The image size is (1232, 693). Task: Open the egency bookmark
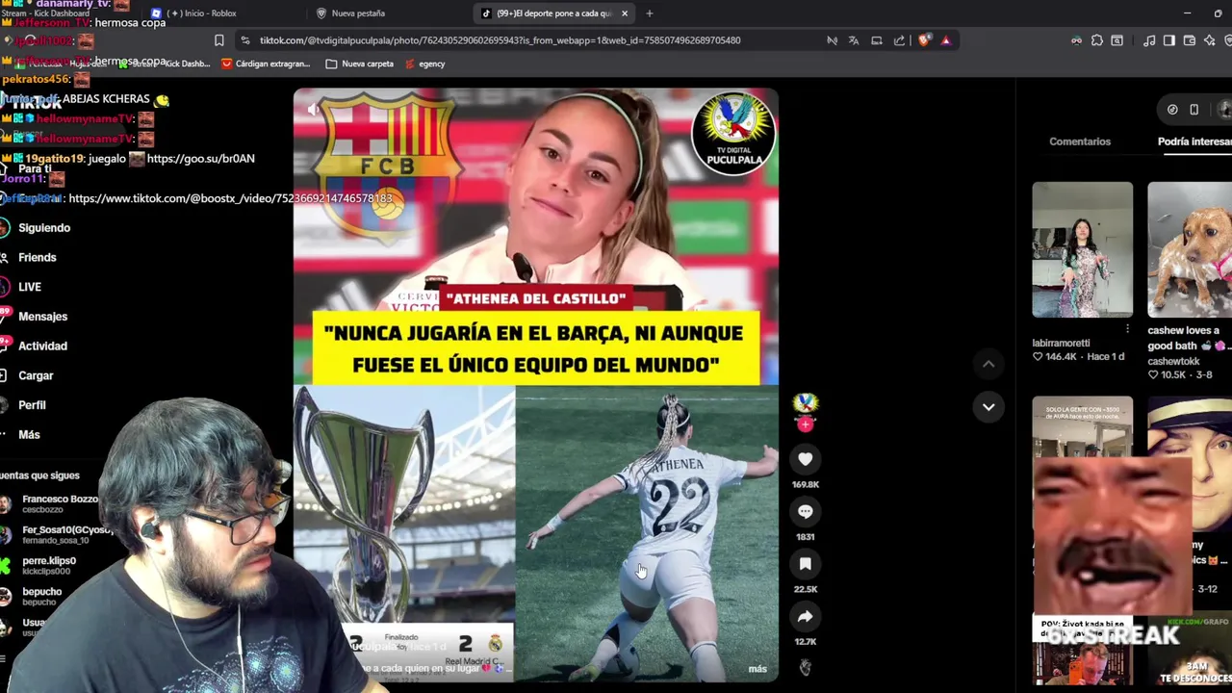click(425, 64)
